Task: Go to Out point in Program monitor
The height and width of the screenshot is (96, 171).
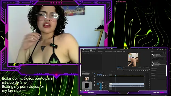Action: 137,71
